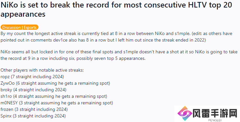Click the Fenglei colorful logo icon
Screen dimensions: 240x122
(x=185, y=113)
